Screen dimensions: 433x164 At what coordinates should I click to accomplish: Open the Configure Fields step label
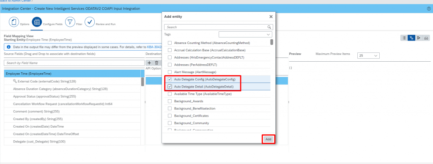(x=53, y=24)
